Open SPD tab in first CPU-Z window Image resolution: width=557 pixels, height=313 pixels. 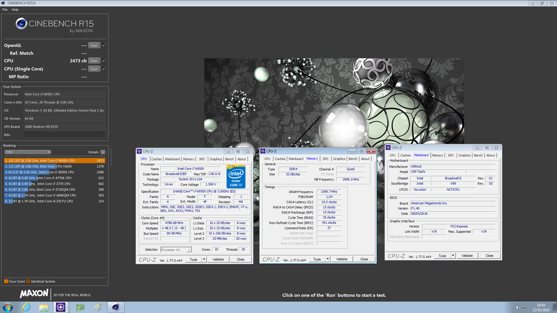pos(202,159)
